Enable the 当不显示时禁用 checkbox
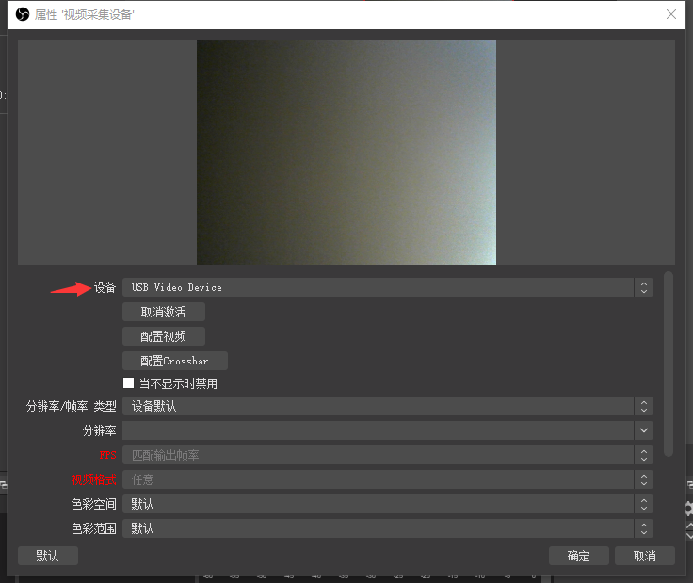Screen dimensions: 693x583 [x=129, y=383]
